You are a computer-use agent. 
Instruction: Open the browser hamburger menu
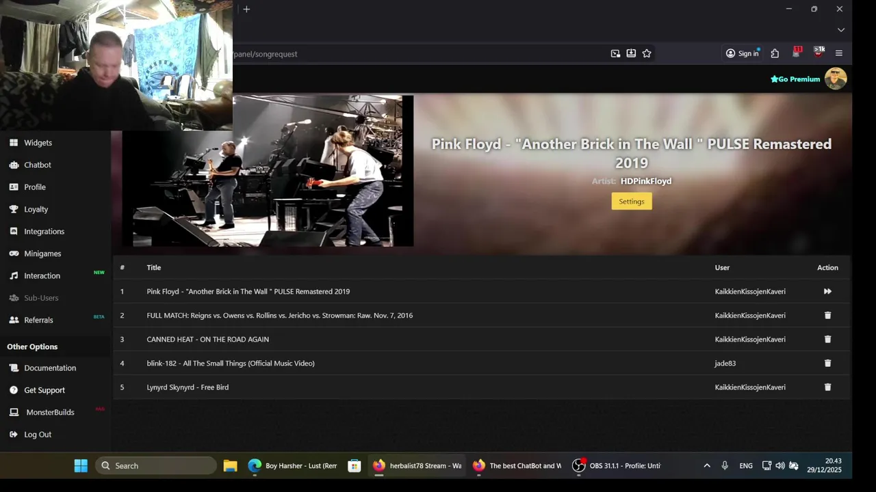[x=839, y=53]
